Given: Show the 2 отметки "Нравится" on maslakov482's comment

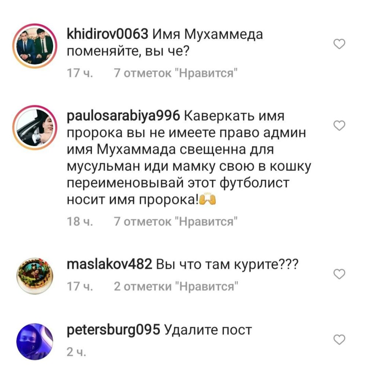Looking at the screenshot, I should 176,286.
